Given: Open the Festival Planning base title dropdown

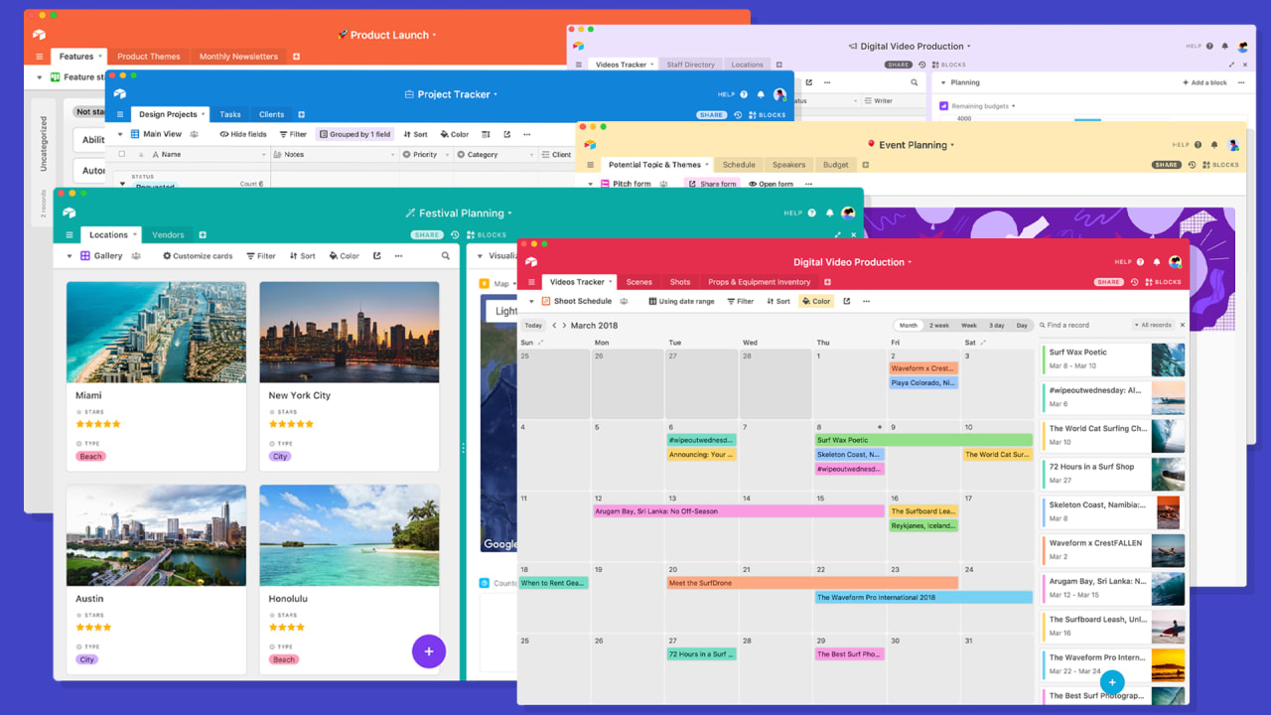Looking at the screenshot, I should point(510,214).
